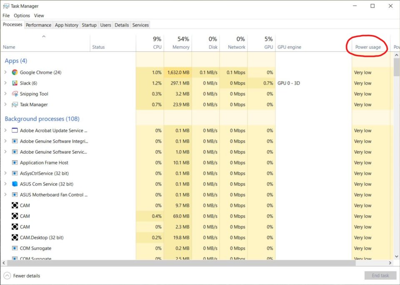400x285 pixels.
Task: Sort by the Power usage column
Action: point(367,47)
